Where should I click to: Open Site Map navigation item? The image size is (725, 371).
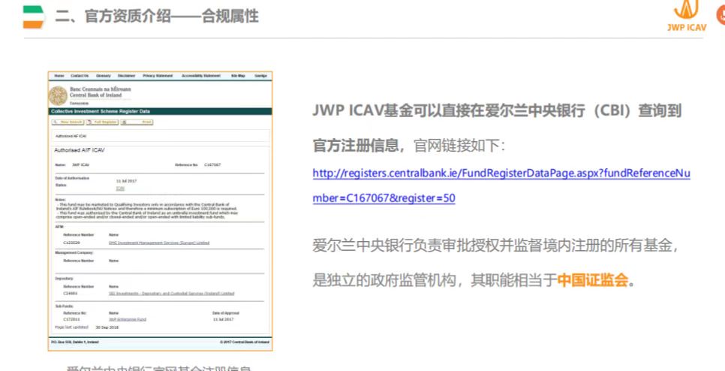tap(238, 76)
